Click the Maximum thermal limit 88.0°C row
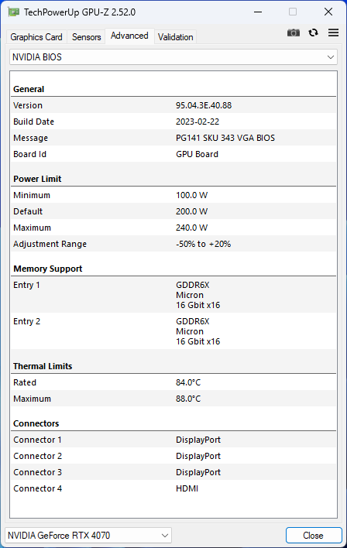 tap(173, 399)
